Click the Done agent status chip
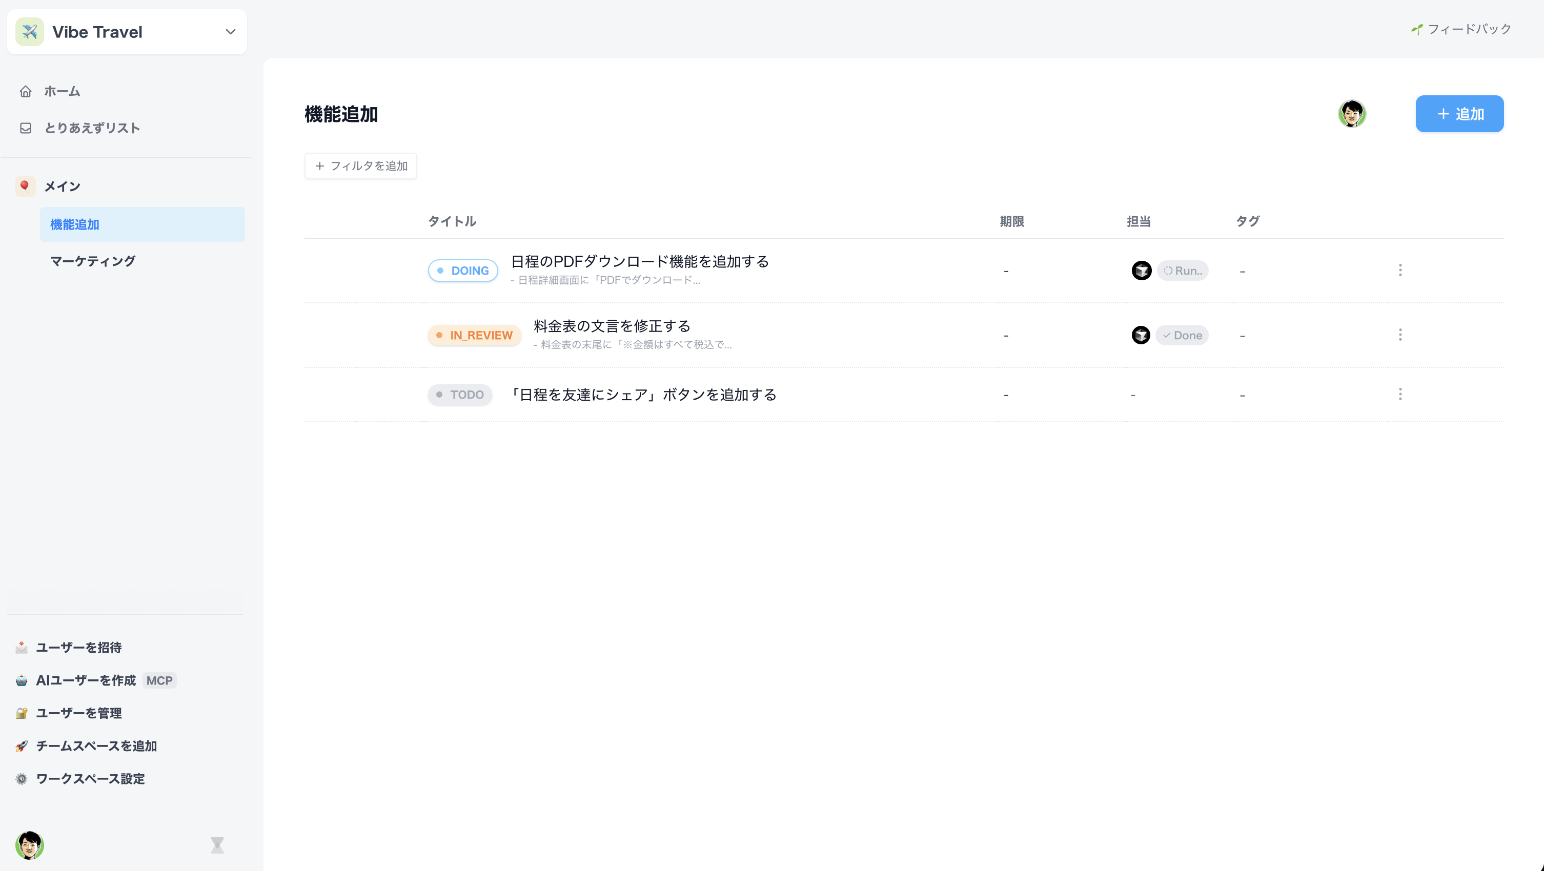 pos(1182,336)
